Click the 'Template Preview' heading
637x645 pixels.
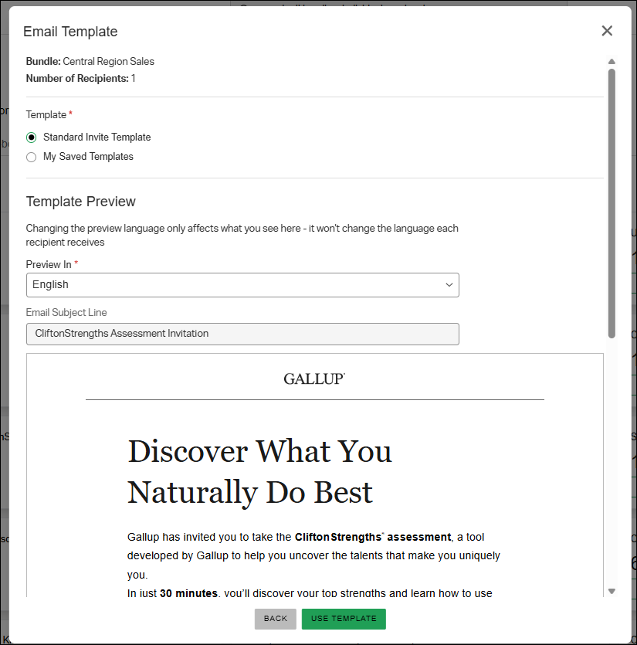click(80, 202)
